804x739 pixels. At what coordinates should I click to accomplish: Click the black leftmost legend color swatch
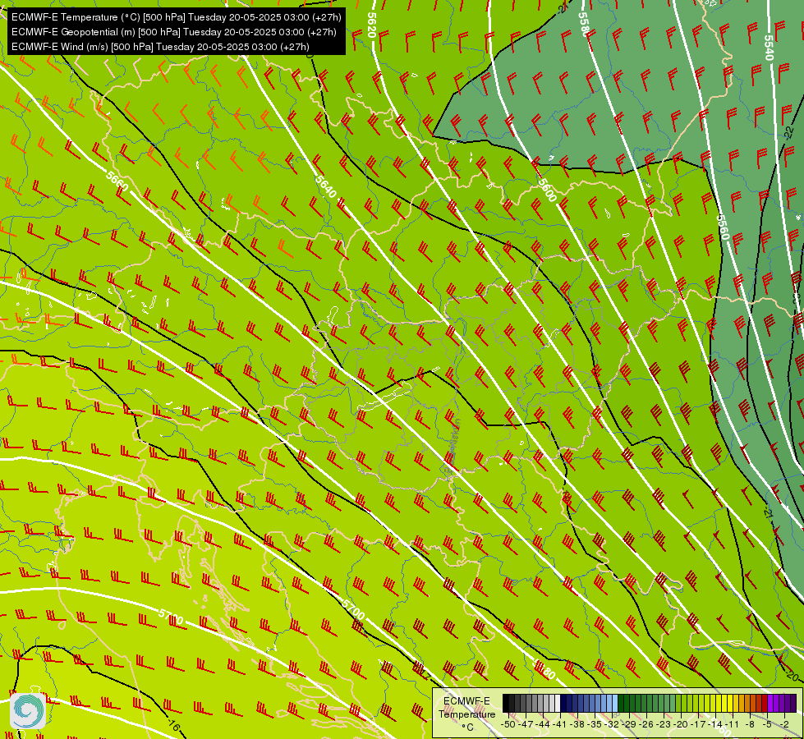pyautogui.click(x=506, y=703)
